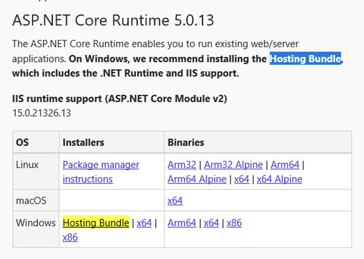Download the Linux x64 binary
The image size is (364, 259).
coord(241,179)
